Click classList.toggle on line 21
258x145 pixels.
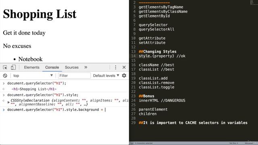[x=156, y=87]
